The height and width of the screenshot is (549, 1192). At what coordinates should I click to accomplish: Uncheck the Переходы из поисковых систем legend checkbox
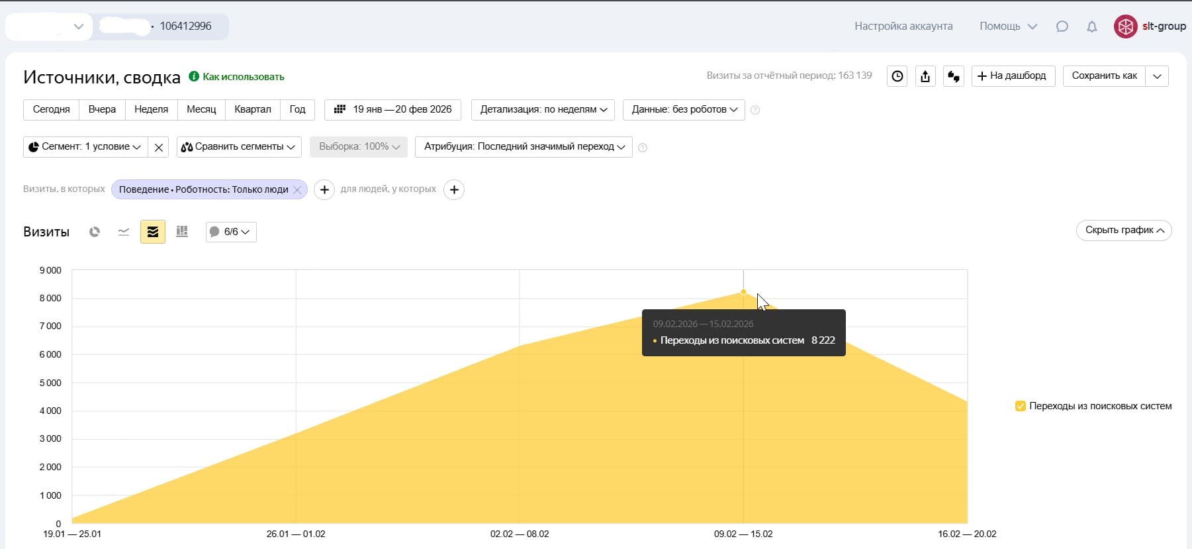pos(1020,406)
